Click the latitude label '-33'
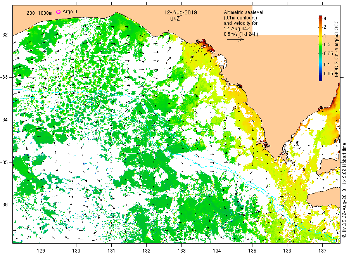 (4, 77)
